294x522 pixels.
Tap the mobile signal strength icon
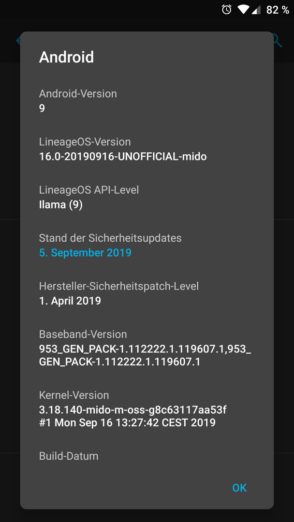tap(256, 10)
